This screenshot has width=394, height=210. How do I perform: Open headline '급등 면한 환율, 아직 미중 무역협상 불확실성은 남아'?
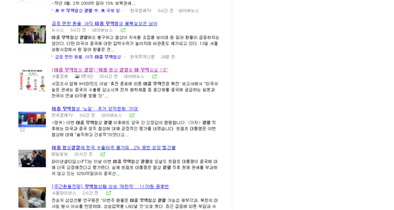pos(104,24)
